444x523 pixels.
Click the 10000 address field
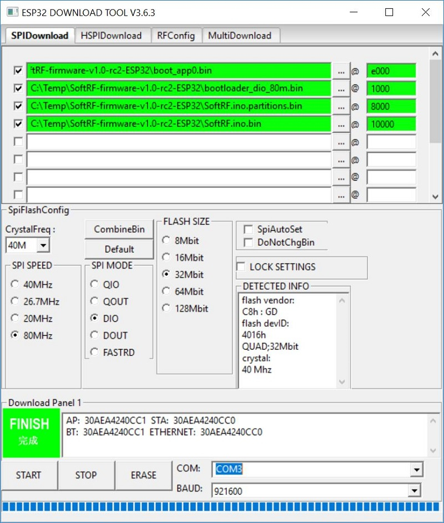391,124
